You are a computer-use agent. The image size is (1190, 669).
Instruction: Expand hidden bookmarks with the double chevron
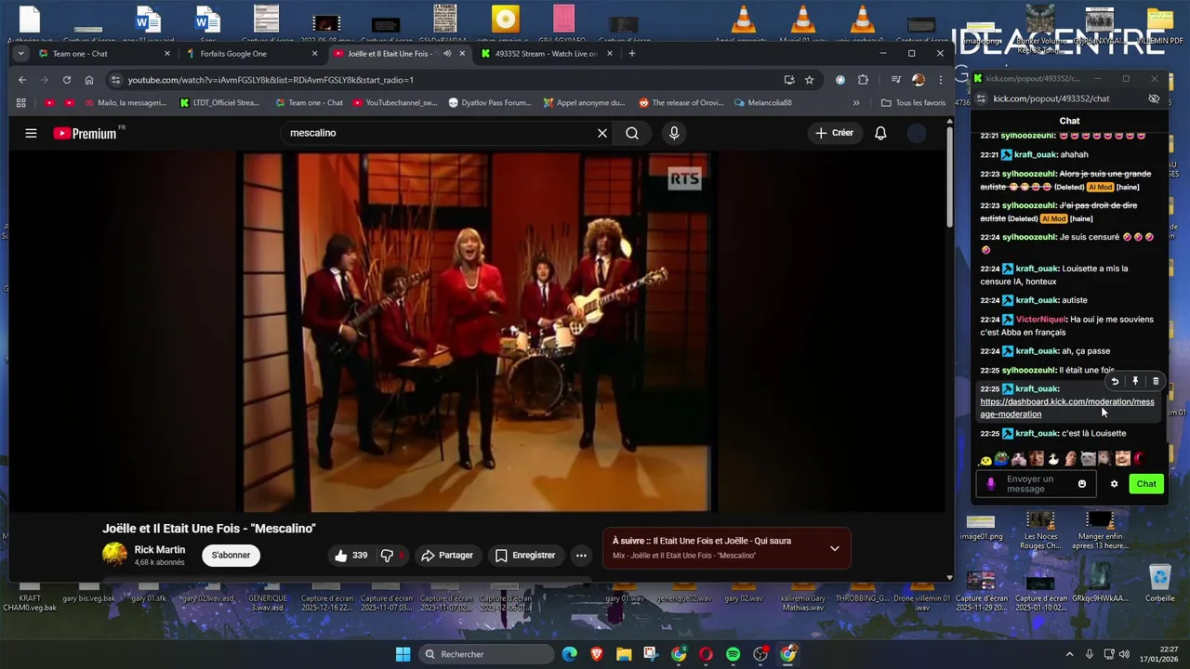856,103
